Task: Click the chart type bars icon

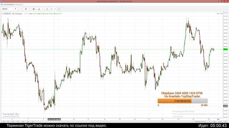Action: pyautogui.click(x=39, y=9)
